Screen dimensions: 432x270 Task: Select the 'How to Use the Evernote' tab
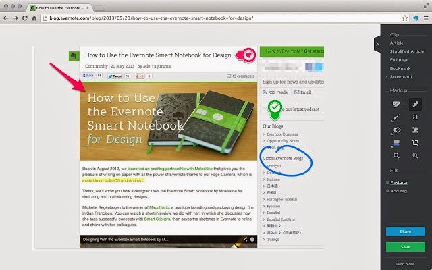click(x=60, y=8)
